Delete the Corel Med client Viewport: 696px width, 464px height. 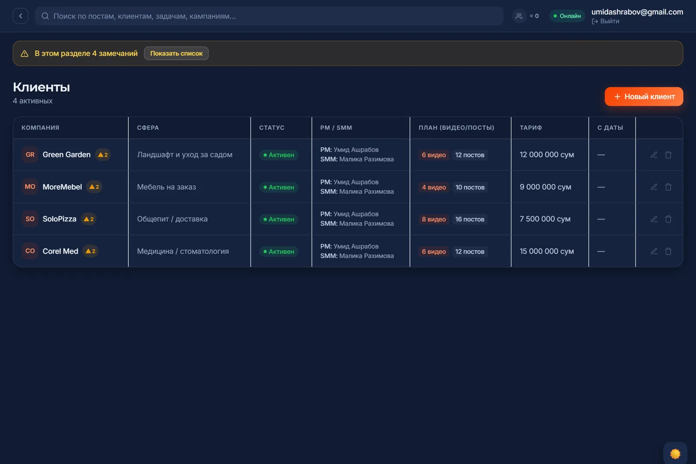(669, 251)
